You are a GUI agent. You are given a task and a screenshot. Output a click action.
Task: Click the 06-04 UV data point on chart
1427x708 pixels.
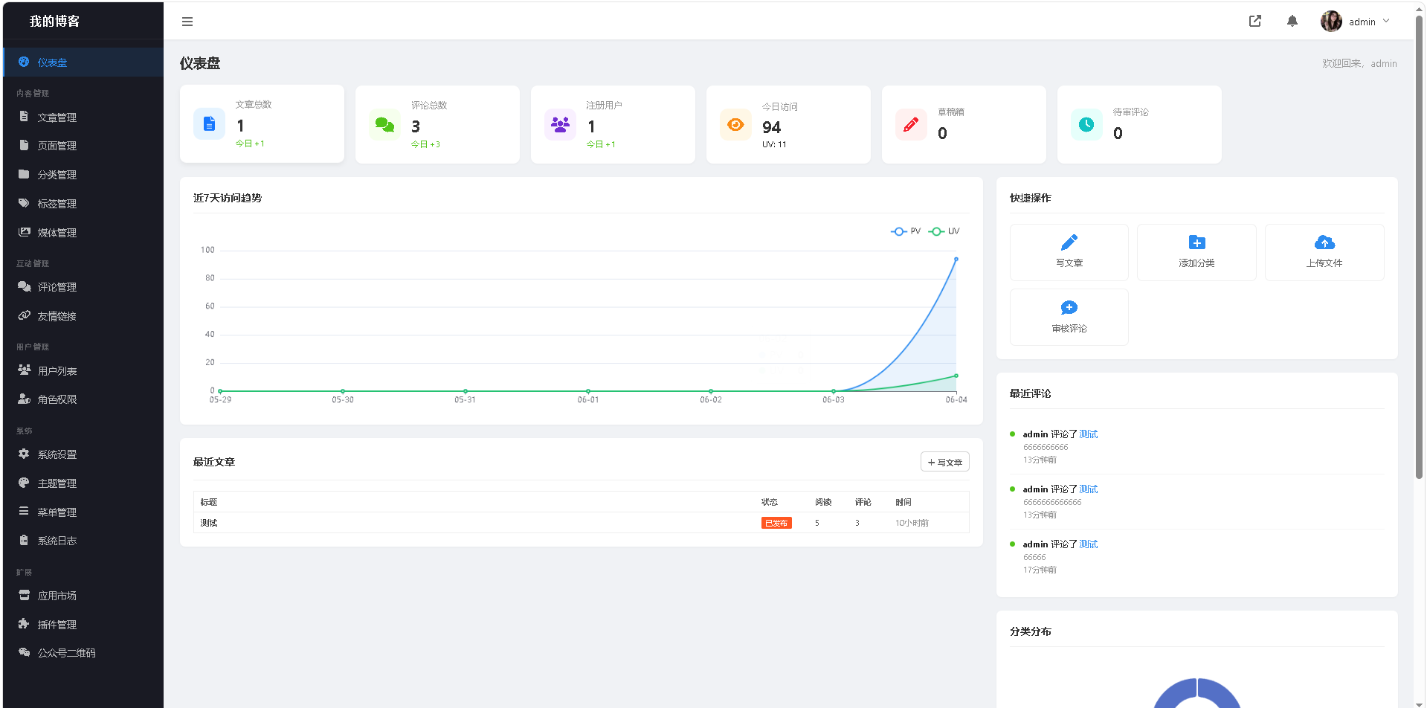pos(956,376)
